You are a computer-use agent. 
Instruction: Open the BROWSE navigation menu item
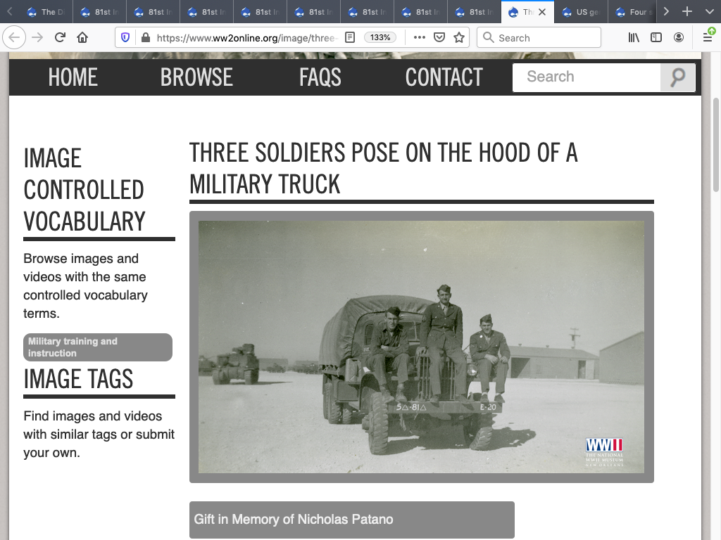(x=196, y=77)
